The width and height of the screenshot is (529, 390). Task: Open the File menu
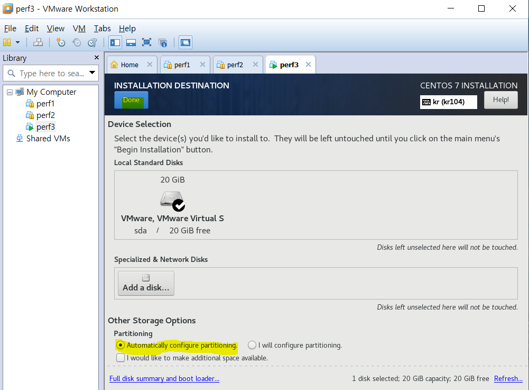[10, 29]
